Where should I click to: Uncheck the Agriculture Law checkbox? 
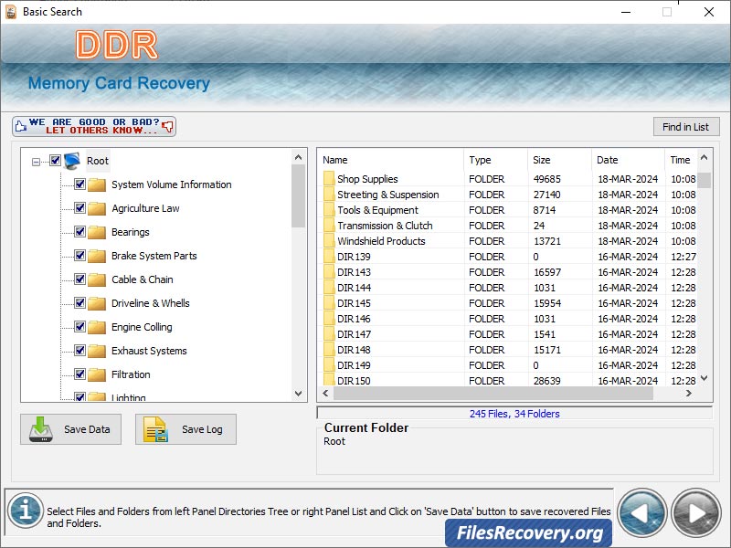(x=81, y=208)
